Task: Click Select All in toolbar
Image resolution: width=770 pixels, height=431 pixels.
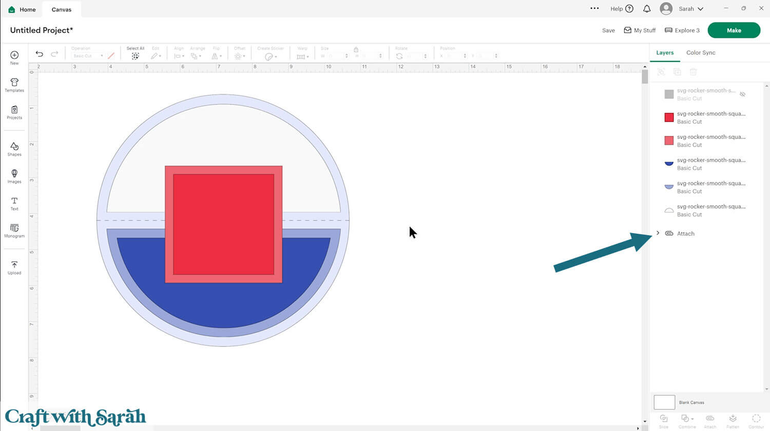Action: (135, 54)
